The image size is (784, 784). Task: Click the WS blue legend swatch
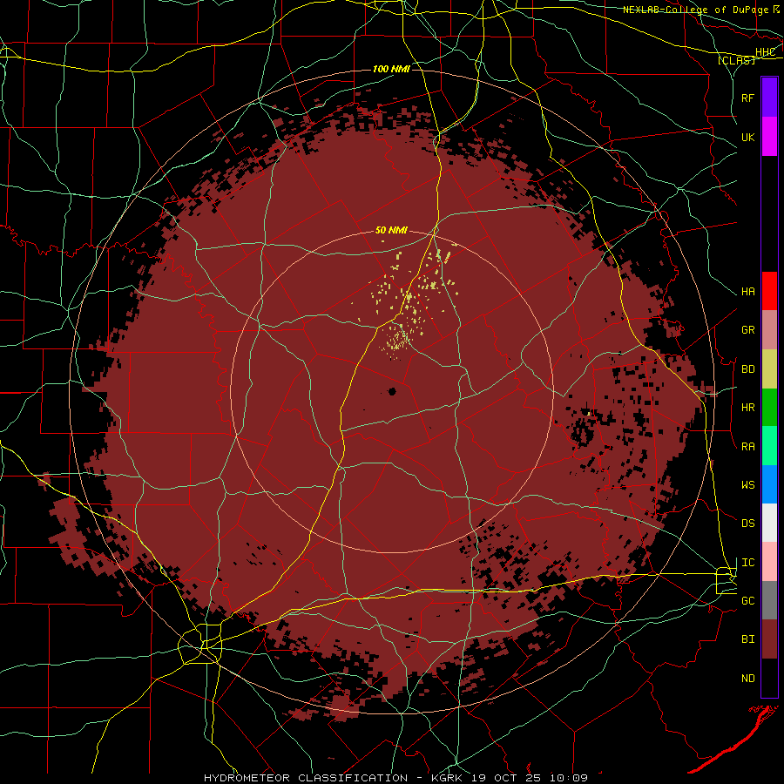(769, 484)
